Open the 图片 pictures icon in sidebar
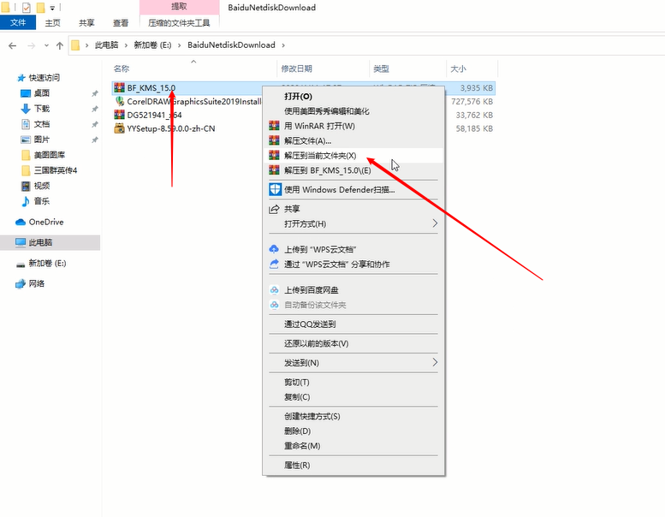Screen dimensions: 665x517 (26, 140)
